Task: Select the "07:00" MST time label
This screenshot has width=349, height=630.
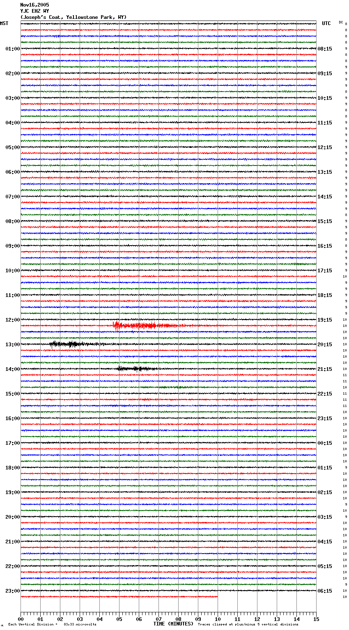Action: (13, 197)
